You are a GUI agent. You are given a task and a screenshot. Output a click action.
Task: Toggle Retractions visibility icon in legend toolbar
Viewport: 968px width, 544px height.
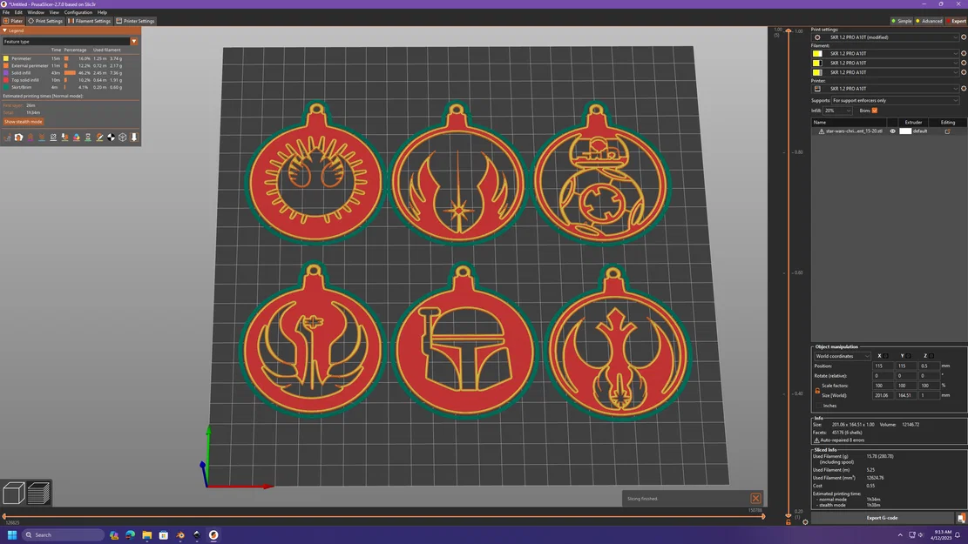pos(30,138)
